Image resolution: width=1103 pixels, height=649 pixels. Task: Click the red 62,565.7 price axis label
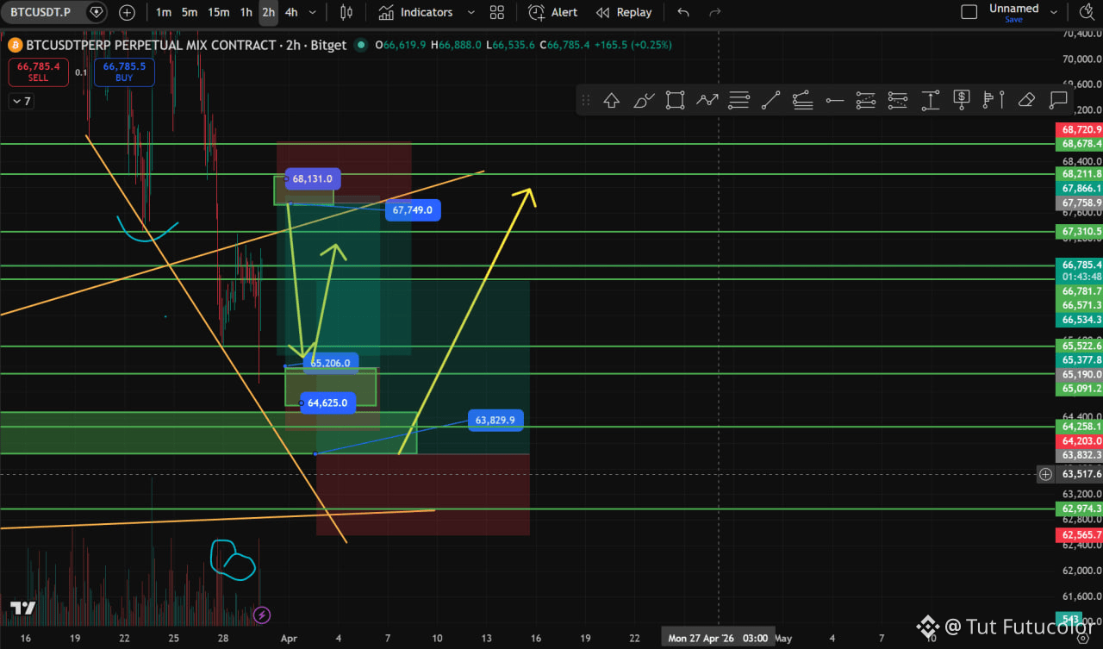coord(1079,535)
